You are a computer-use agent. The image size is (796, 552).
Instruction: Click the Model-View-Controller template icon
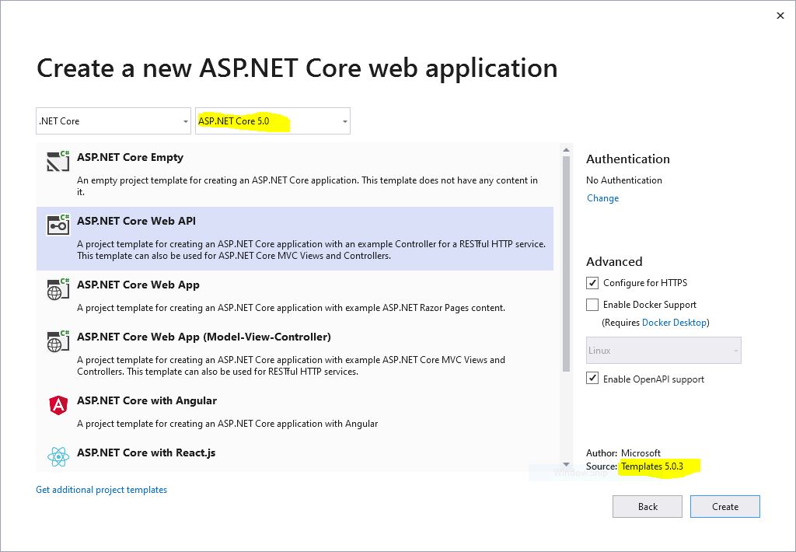point(57,342)
